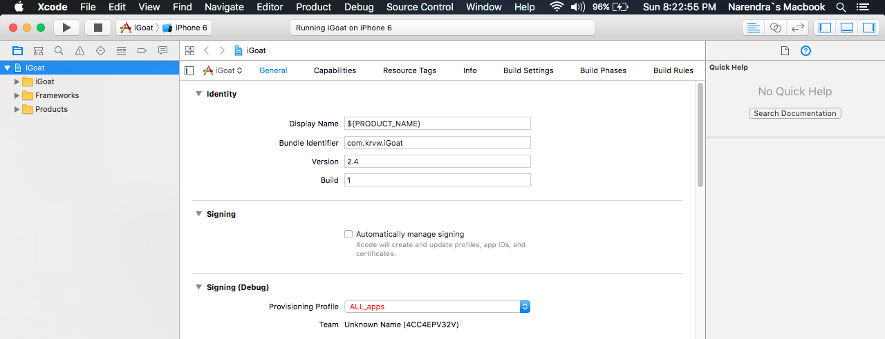Collapse the Signing (Debug) section
Screen dimensions: 885x339
pos(198,287)
